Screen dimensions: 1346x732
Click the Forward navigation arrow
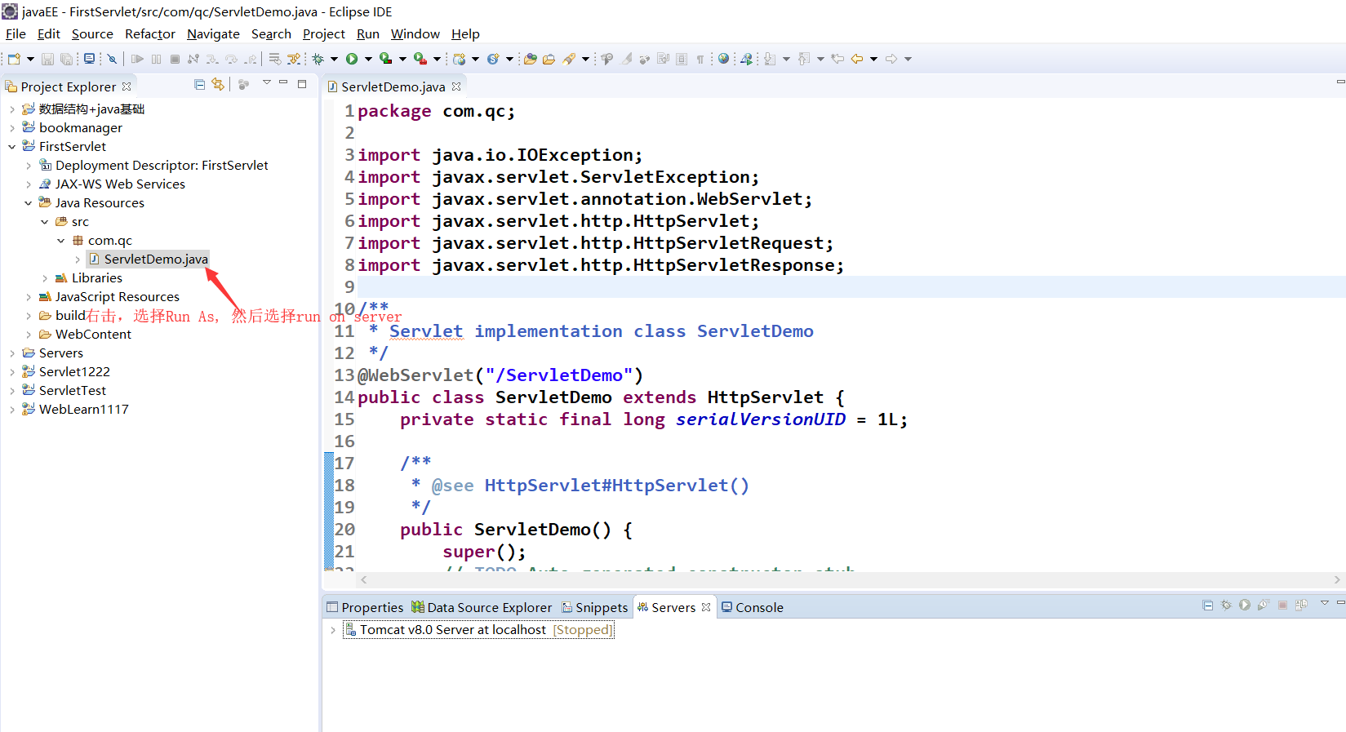(891, 59)
